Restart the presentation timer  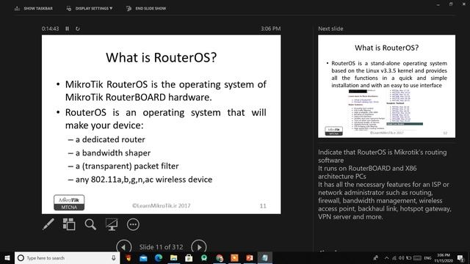pyautogui.click(x=78, y=29)
